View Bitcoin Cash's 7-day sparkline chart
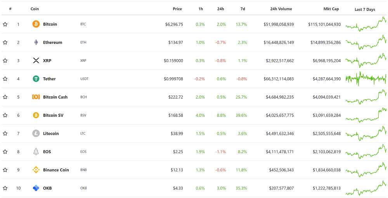 (366, 97)
